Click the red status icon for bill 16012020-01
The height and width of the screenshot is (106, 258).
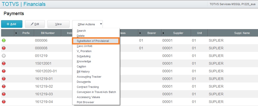(4, 71)
